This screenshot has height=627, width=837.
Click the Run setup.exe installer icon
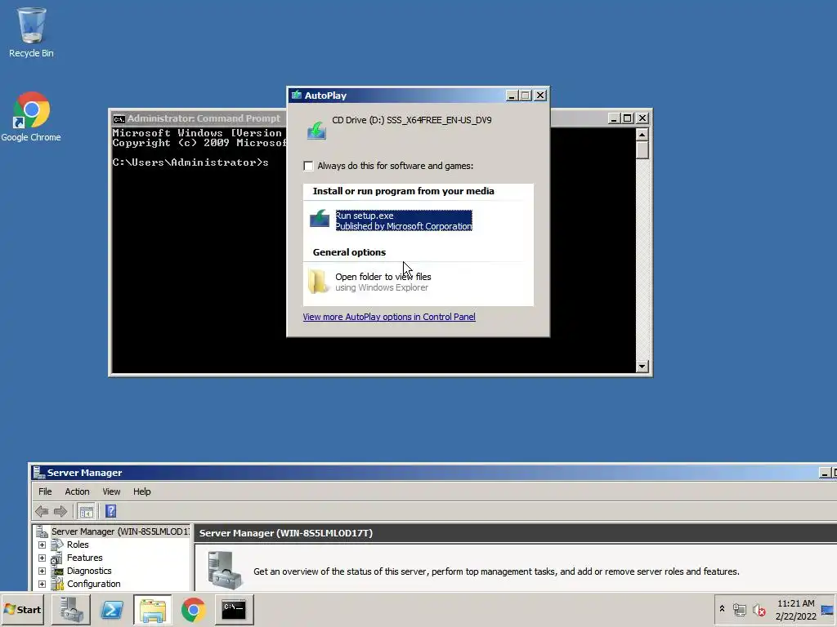[x=320, y=219]
